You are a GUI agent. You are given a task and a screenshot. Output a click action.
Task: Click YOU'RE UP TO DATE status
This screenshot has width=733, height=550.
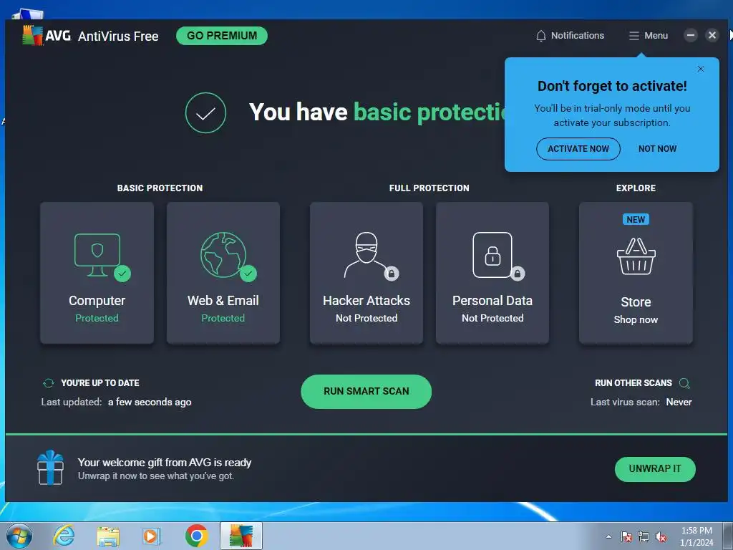(x=100, y=383)
